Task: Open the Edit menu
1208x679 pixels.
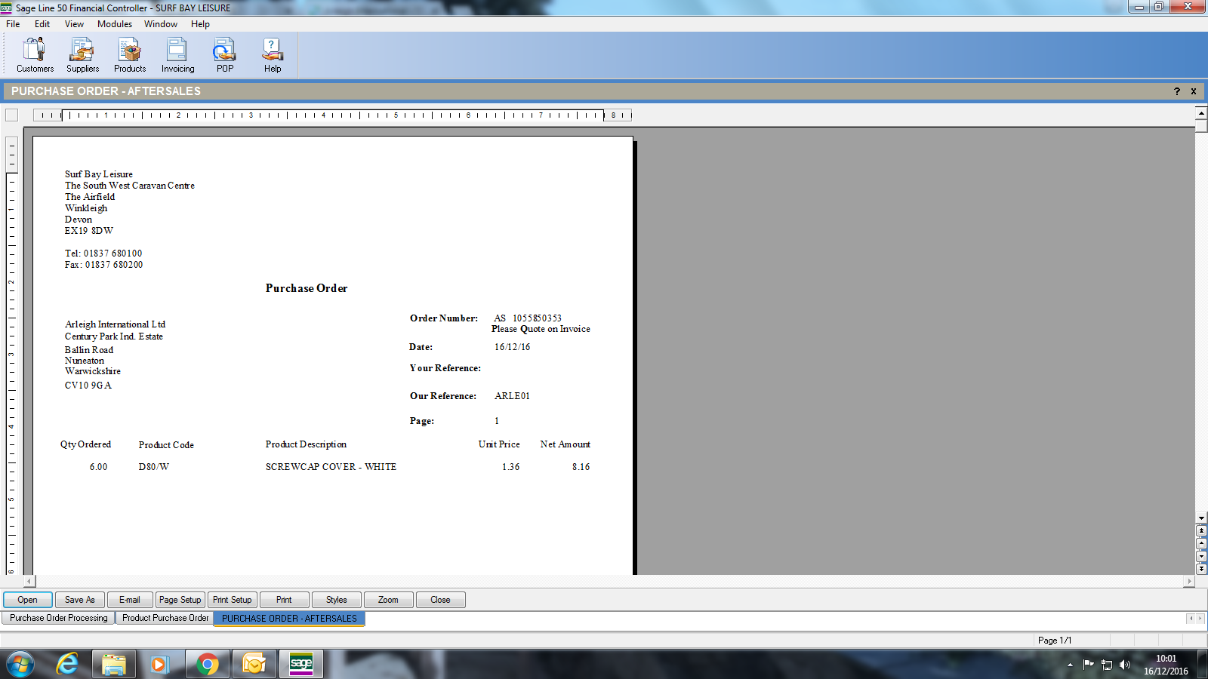Action: pyautogui.click(x=42, y=24)
